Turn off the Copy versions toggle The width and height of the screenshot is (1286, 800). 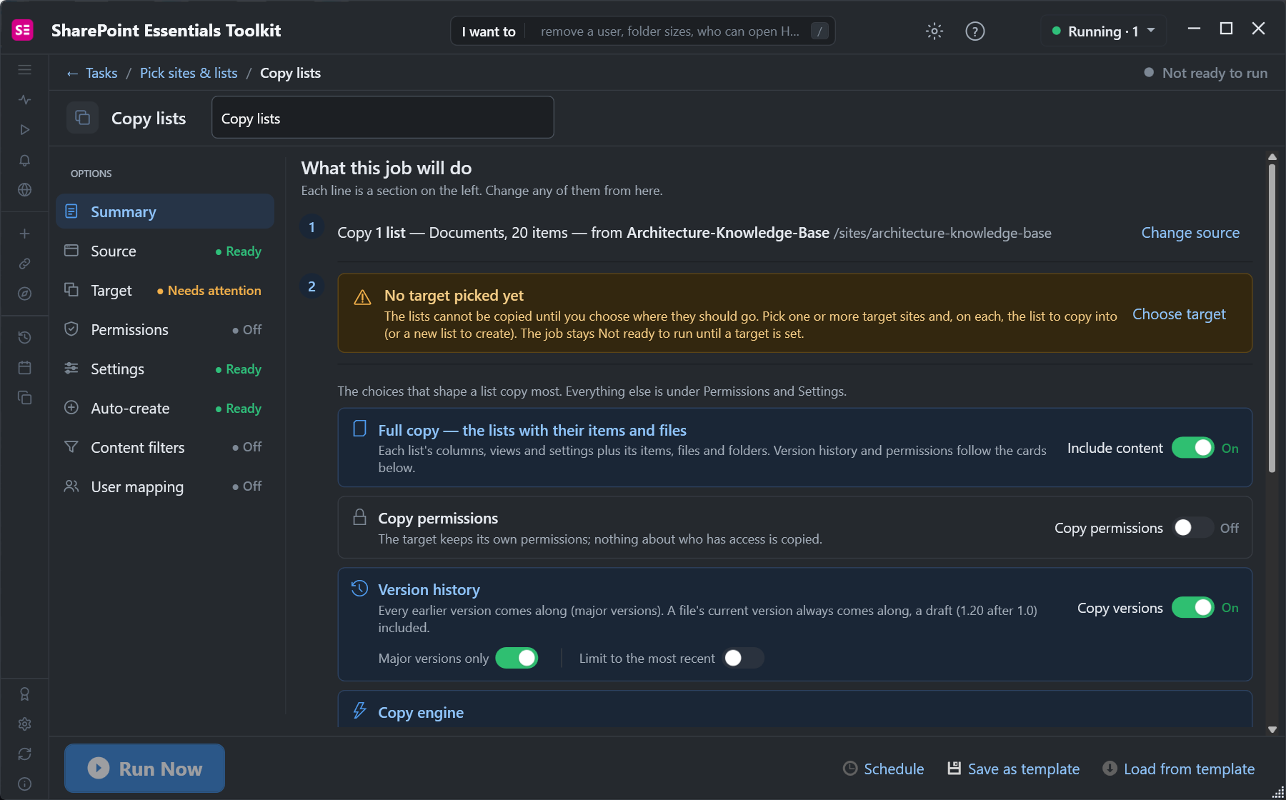1193,607
